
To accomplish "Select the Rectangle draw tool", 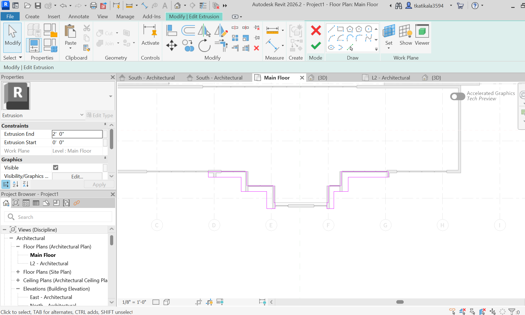I will coord(340,29).
